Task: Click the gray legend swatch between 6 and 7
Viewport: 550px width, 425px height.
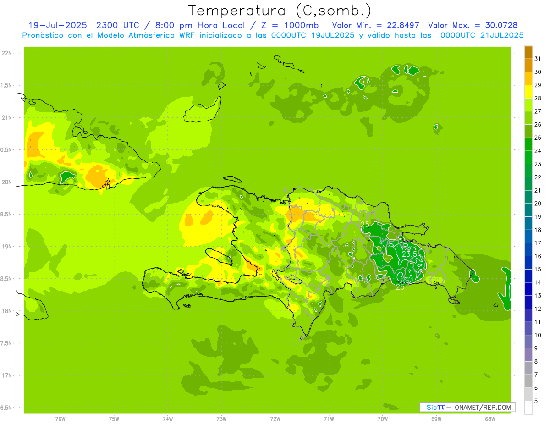Action: click(x=528, y=381)
